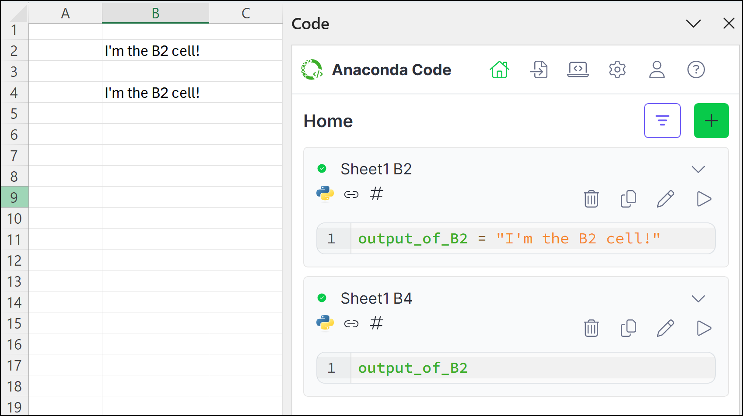Copy the Sheet1 B2 code cell
743x416 pixels.
pyautogui.click(x=628, y=199)
